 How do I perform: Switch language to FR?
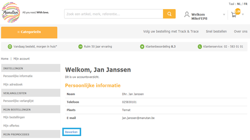click(x=246, y=4)
